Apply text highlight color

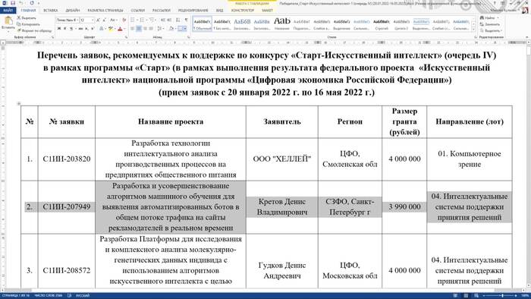(111, 29)
